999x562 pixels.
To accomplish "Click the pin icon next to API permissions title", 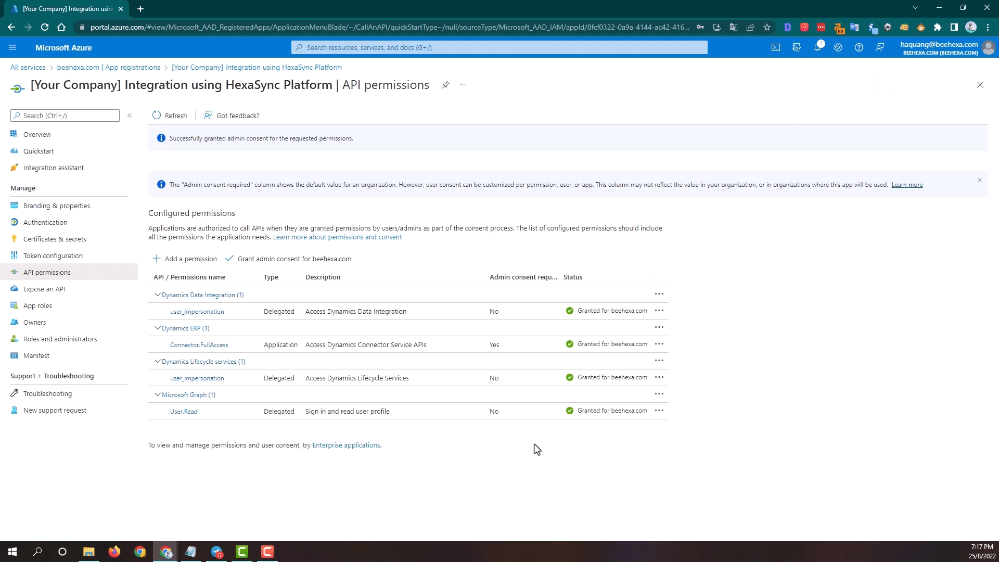I will tap(445, 84).
